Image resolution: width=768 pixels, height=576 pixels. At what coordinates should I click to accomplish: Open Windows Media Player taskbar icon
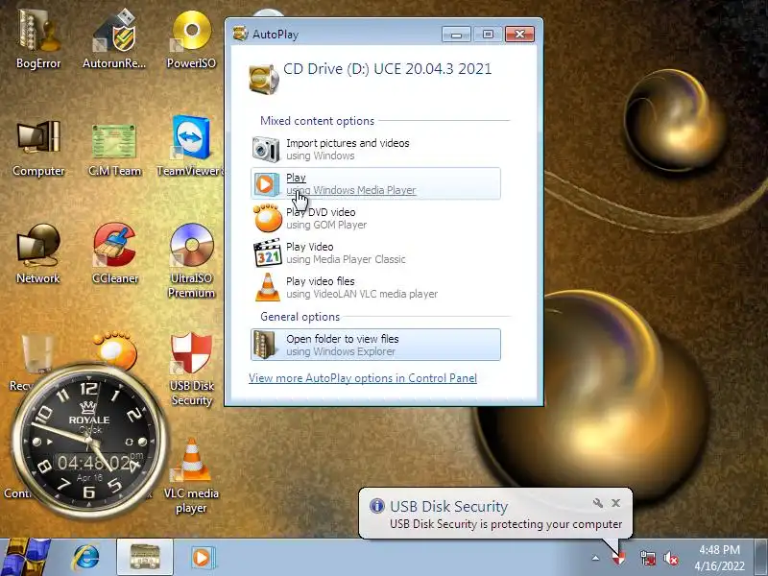[x=202, y=558]
